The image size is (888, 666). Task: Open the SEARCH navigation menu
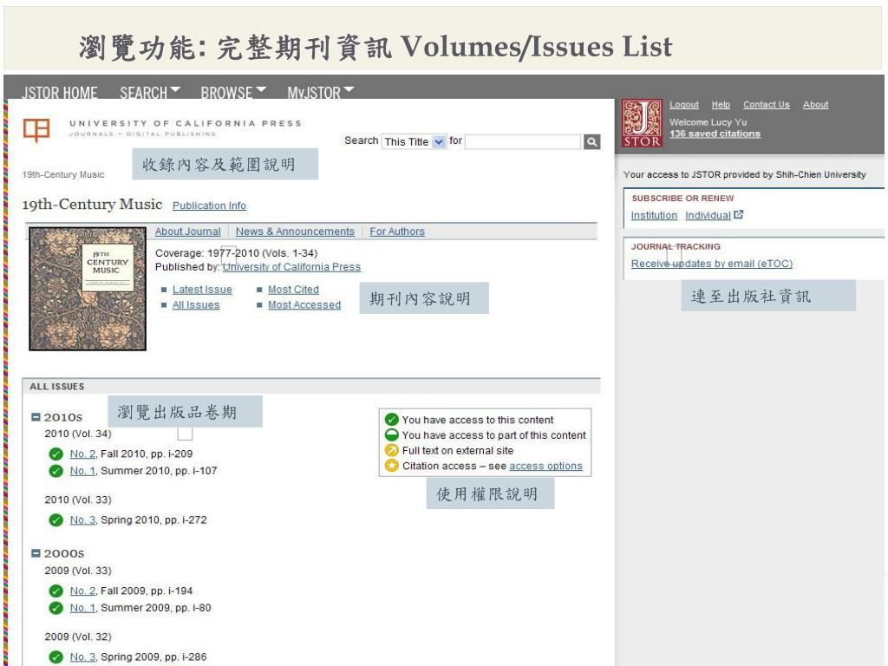point(150,92)
